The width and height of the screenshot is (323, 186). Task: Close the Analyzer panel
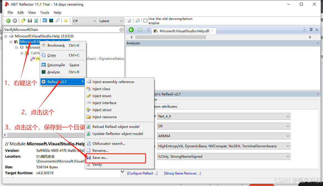318,43
